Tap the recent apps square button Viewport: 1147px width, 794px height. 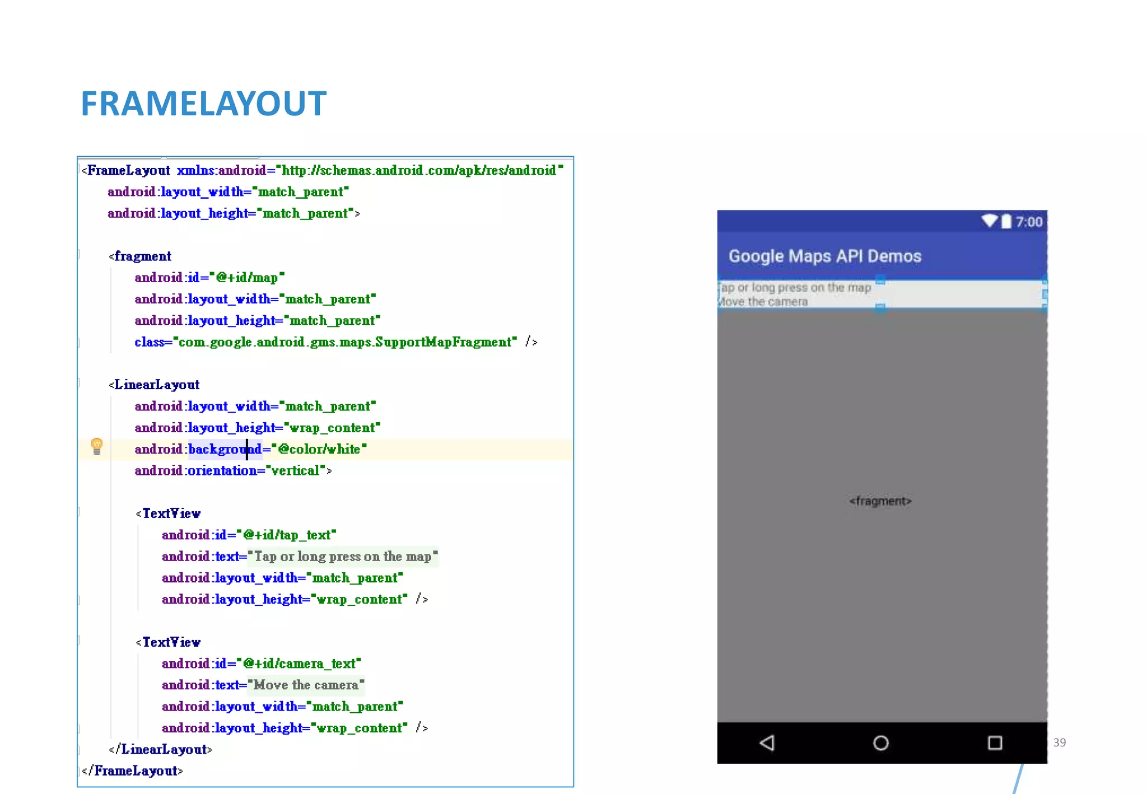coord(995,743)
